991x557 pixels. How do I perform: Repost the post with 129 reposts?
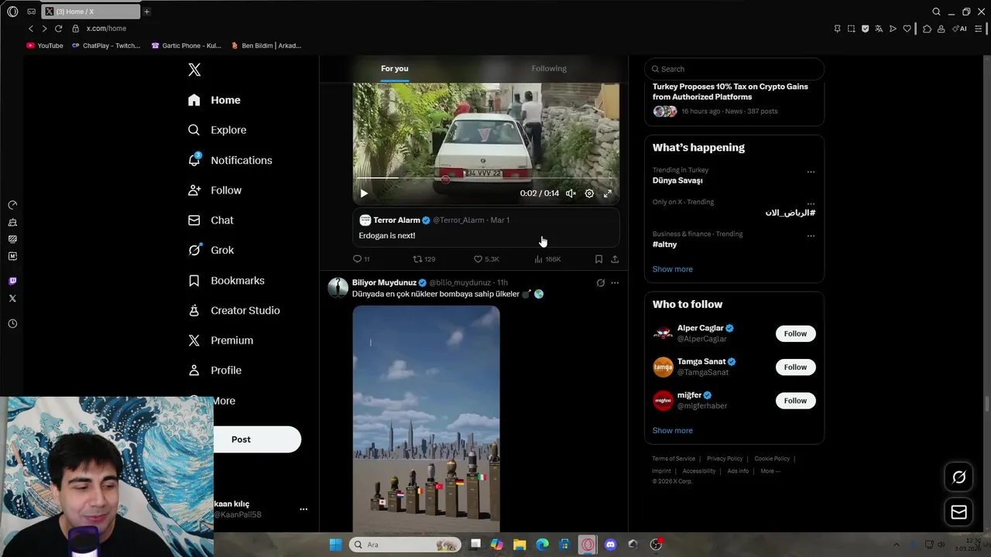click(x=423, y=259)
